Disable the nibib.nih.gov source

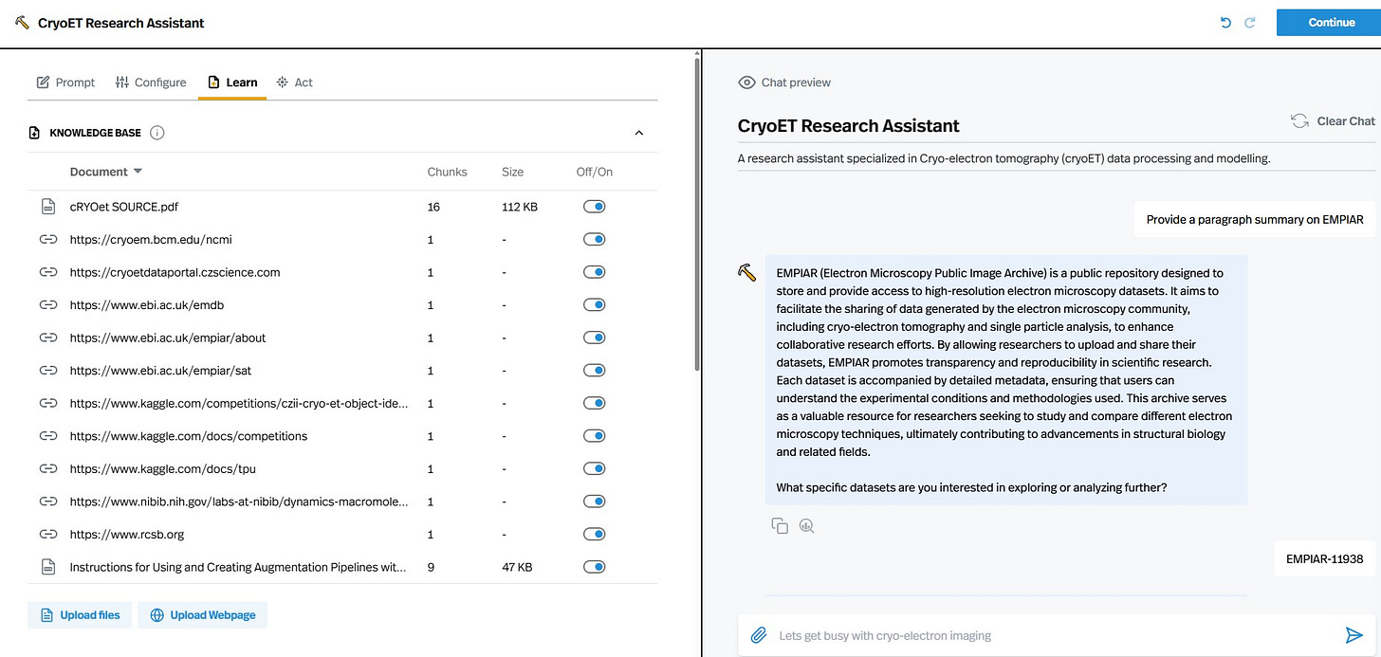click(x=595, y=502)
